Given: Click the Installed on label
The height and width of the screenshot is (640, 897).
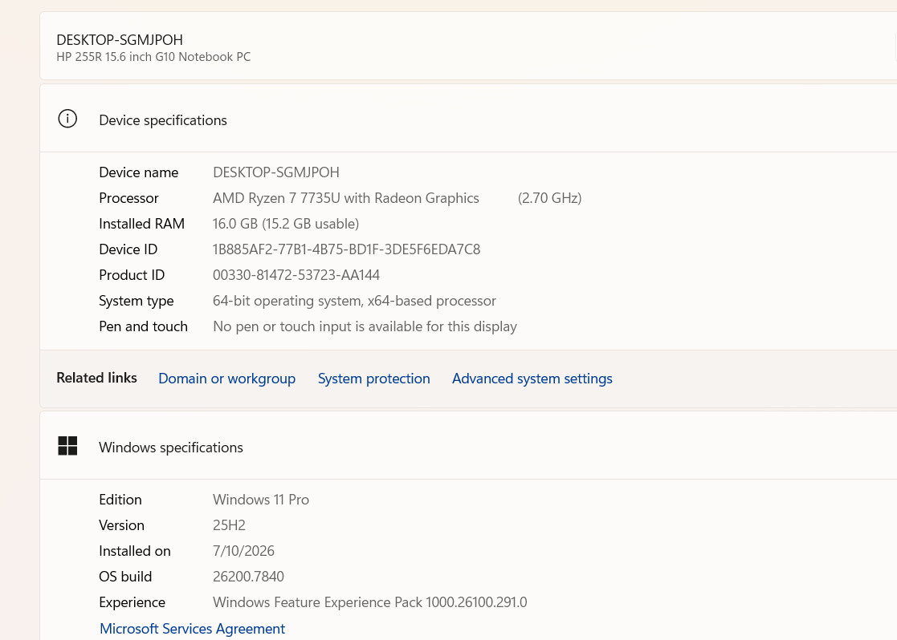Looking at the screenshot, I should point(134,551).
